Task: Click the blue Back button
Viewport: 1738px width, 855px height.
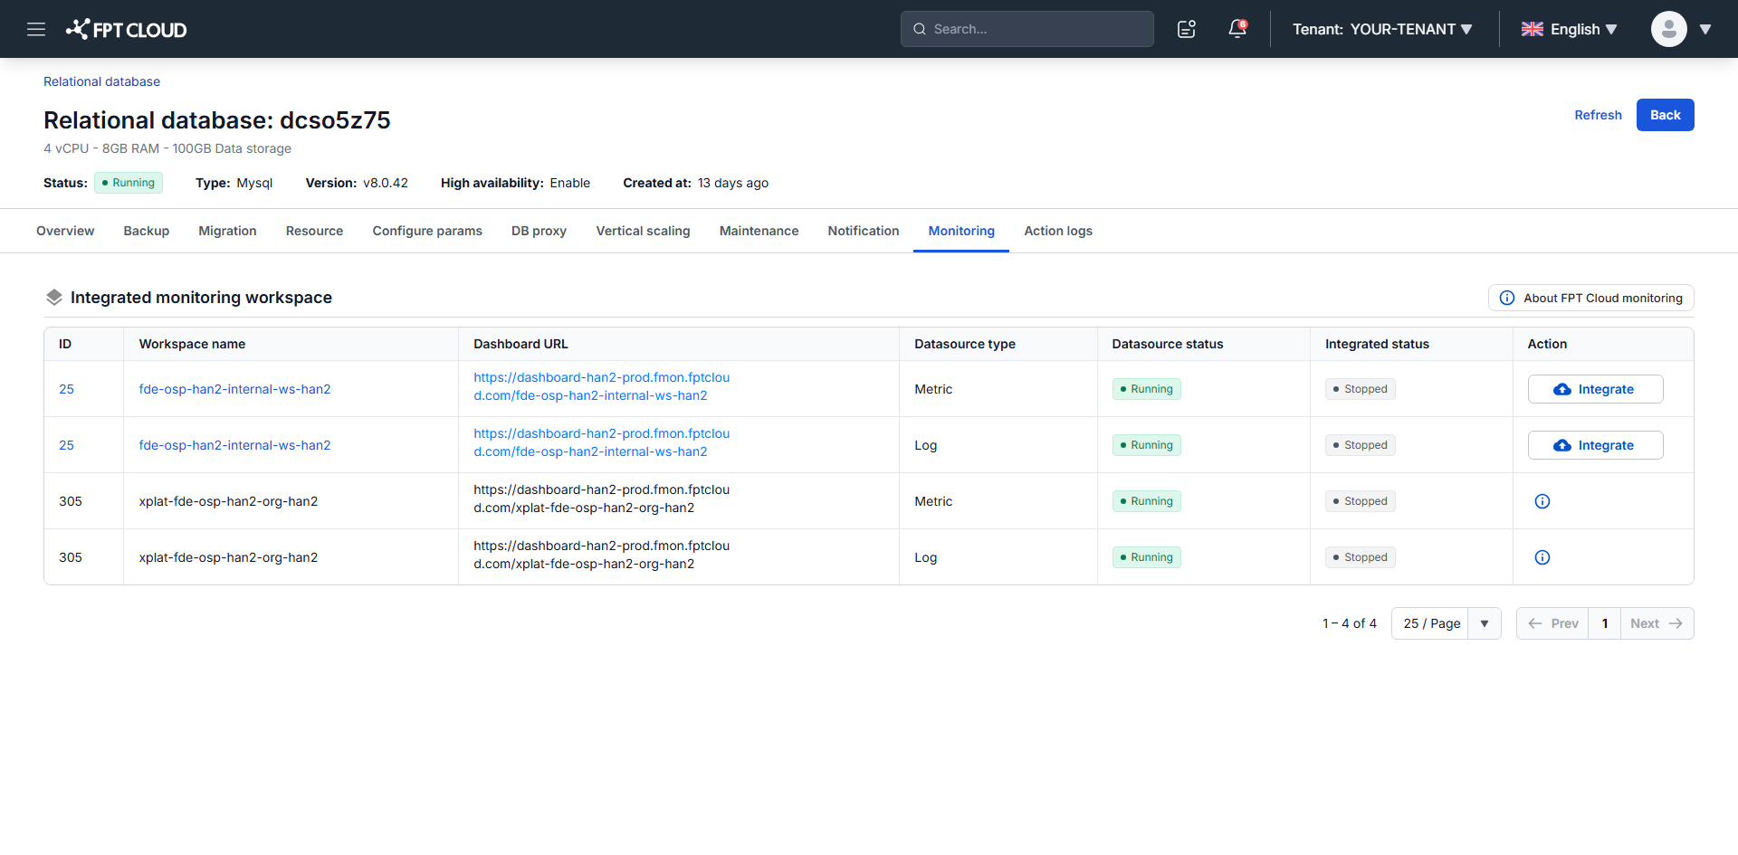Action: 1665,115
